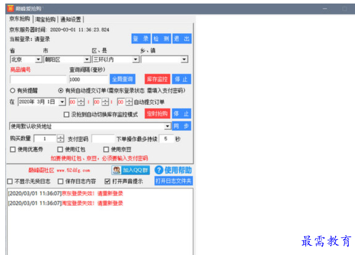Click the 退出 button
This screenshot has height=255, width=355.
coord(182,39)
